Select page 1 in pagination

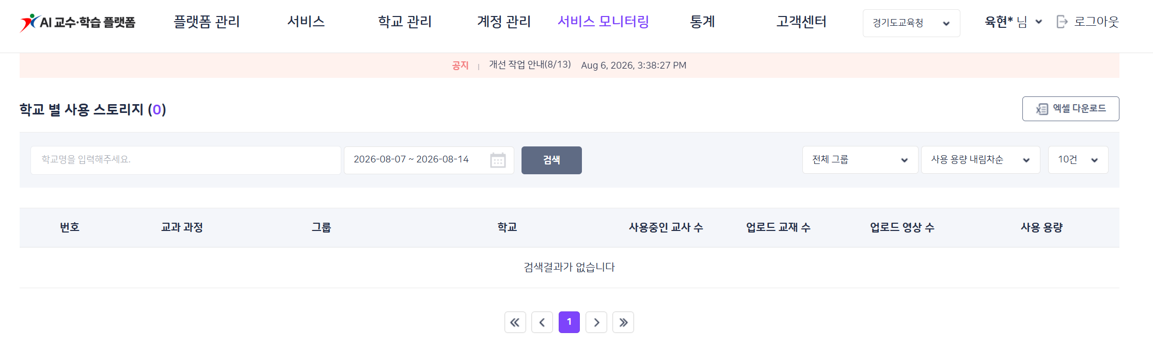(x=569, y=322)
